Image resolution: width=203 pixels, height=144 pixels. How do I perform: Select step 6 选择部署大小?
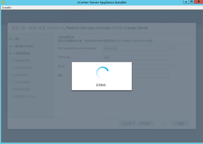21,75
